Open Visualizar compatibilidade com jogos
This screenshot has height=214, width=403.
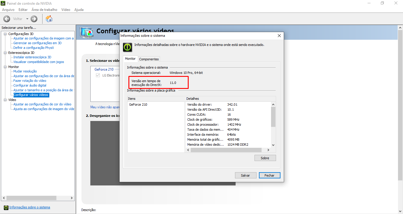[x=39, y=62]
